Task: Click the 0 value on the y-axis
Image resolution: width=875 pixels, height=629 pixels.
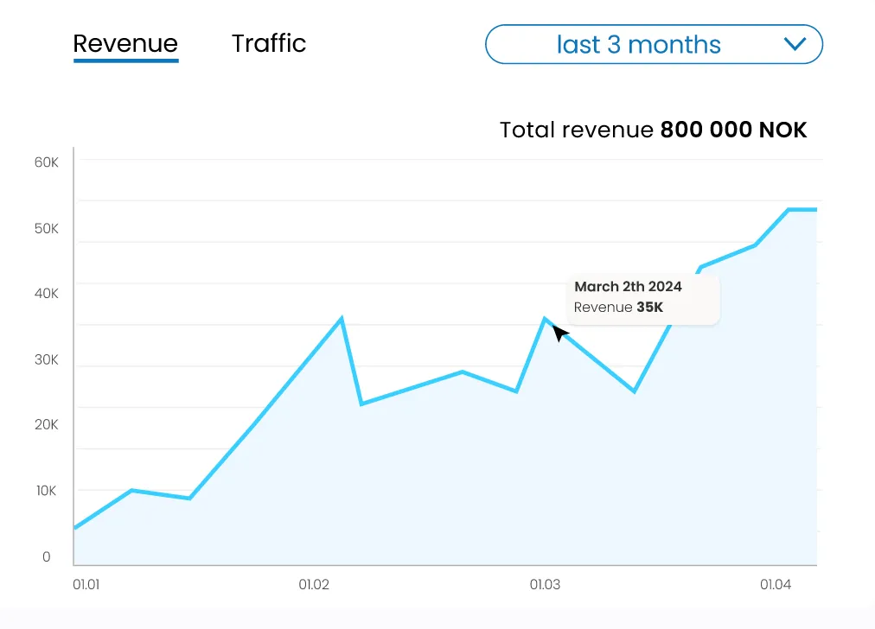Action: 47,556
